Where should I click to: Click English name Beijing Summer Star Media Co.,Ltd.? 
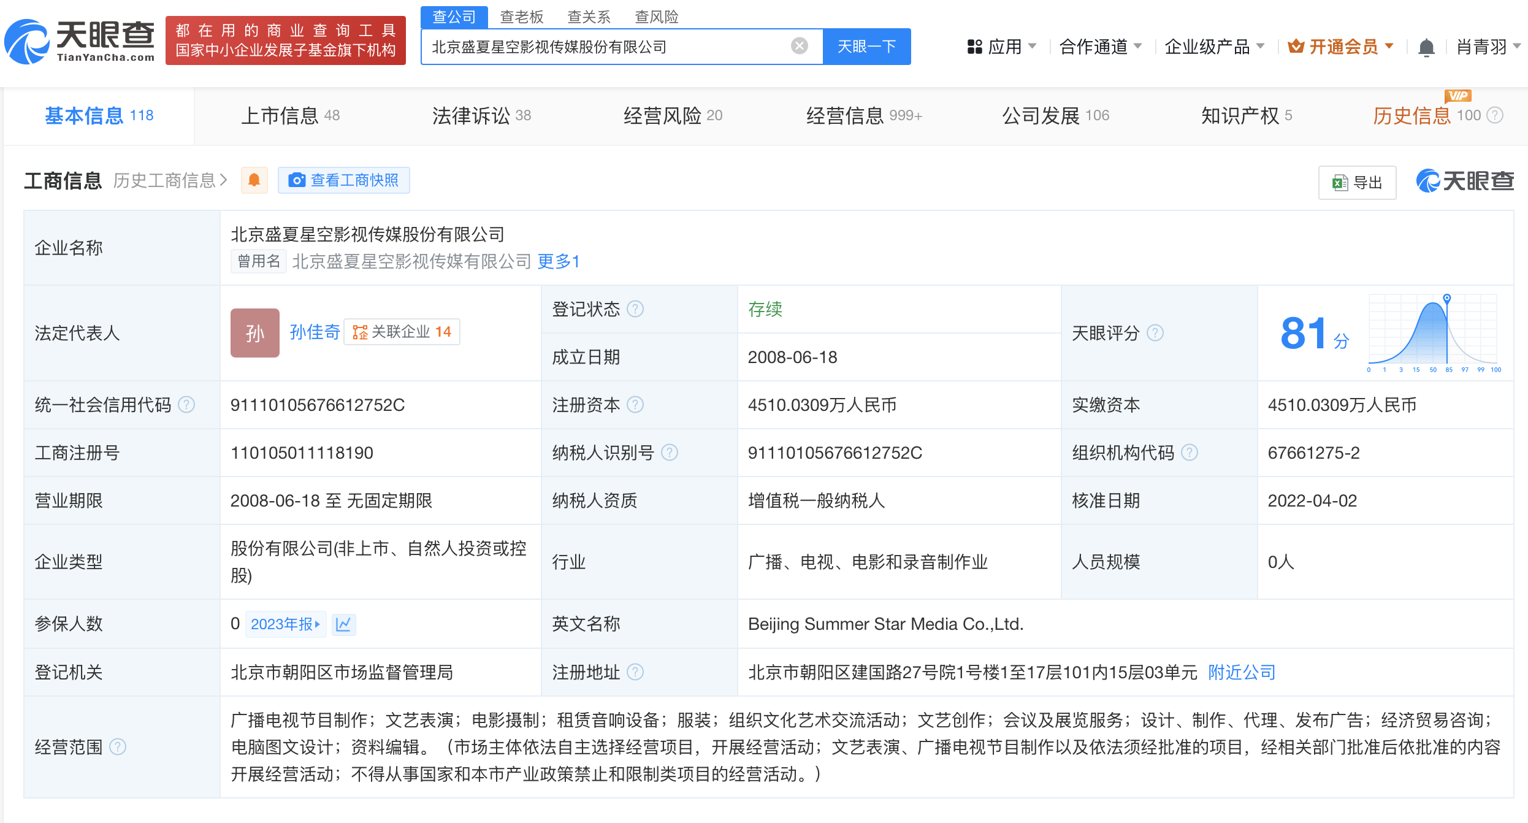[x=886, y=624]
